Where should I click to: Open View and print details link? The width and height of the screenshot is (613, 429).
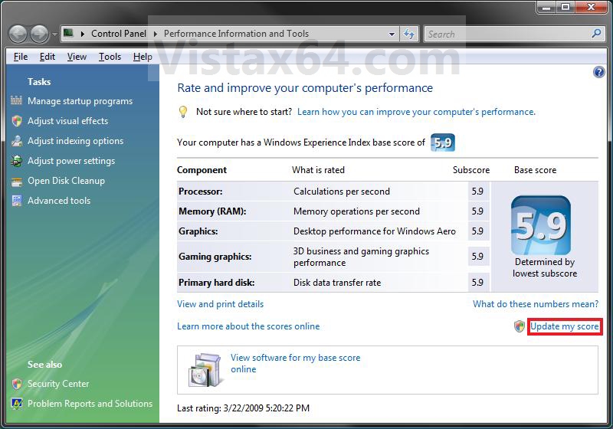pyautogui.click(x=220, y=304)
